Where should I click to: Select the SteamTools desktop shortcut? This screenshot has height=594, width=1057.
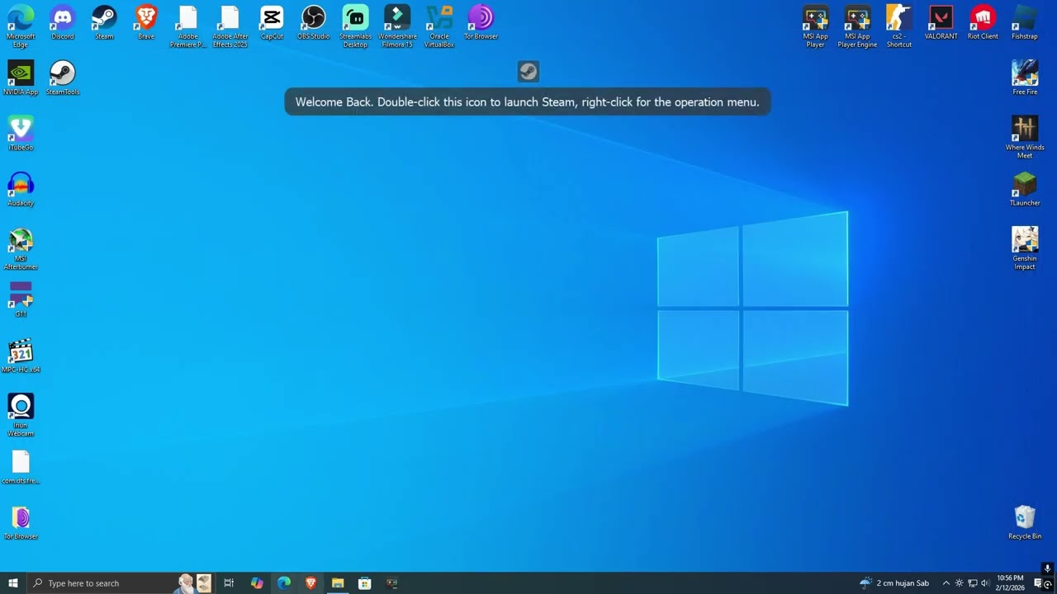click(63, 78)
